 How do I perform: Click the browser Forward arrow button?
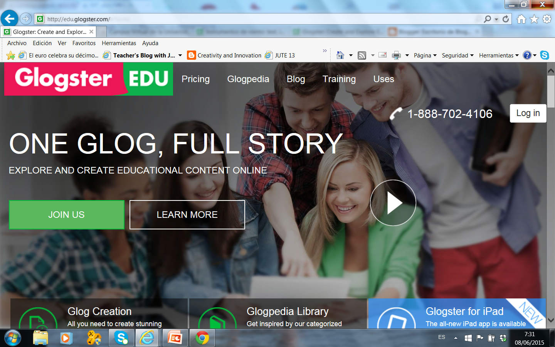[x=26, y=19]
